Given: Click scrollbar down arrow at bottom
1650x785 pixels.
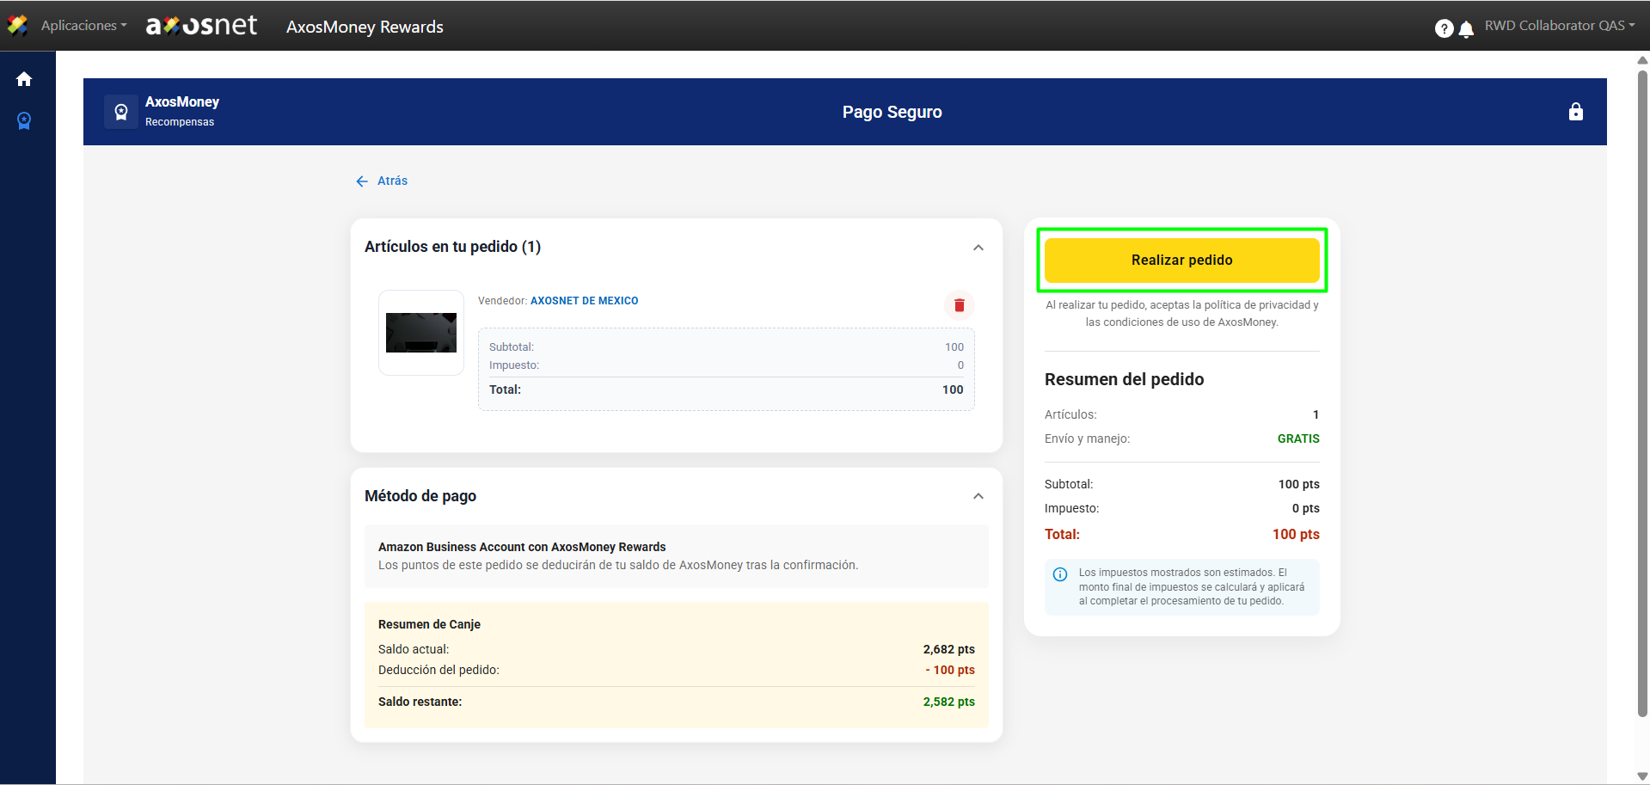Looking at the screenshot, I should (x=1642, y=776).
